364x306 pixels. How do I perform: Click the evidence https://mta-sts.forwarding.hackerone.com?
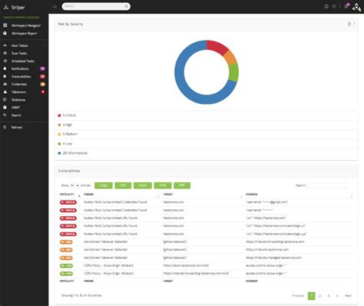click(275, 241)
